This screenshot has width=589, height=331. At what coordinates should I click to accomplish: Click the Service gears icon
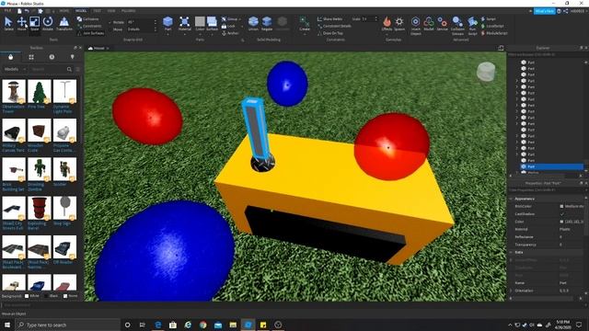442,22
